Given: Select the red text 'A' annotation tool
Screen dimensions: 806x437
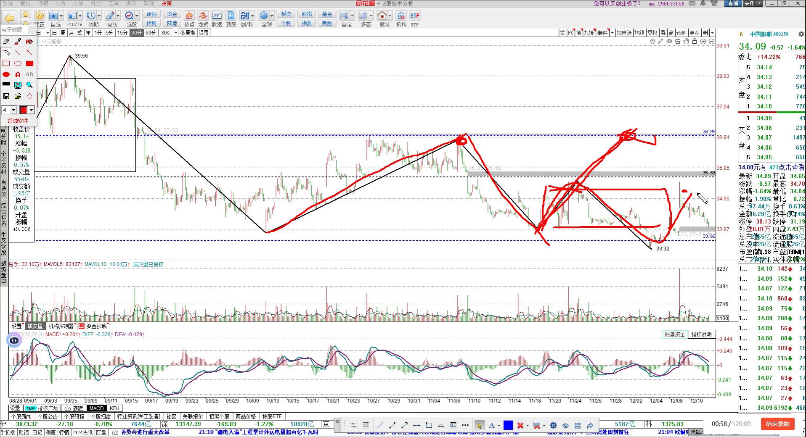Looking at the screenshot, I should pos(18,74).
